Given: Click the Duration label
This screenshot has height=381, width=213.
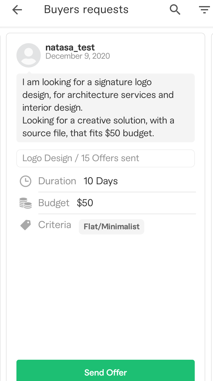Looking at the screenshot, I should pos(57,181).
